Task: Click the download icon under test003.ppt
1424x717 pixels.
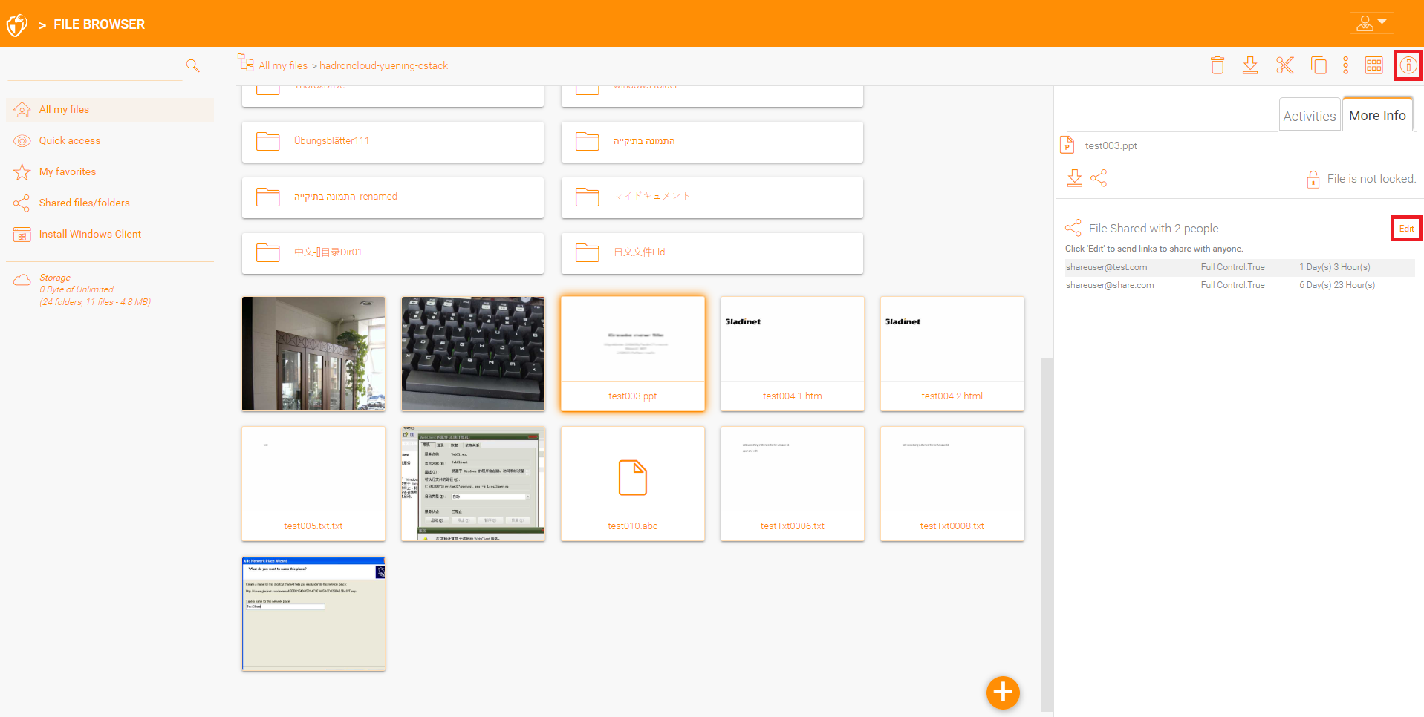Action: pos(1074,178)
